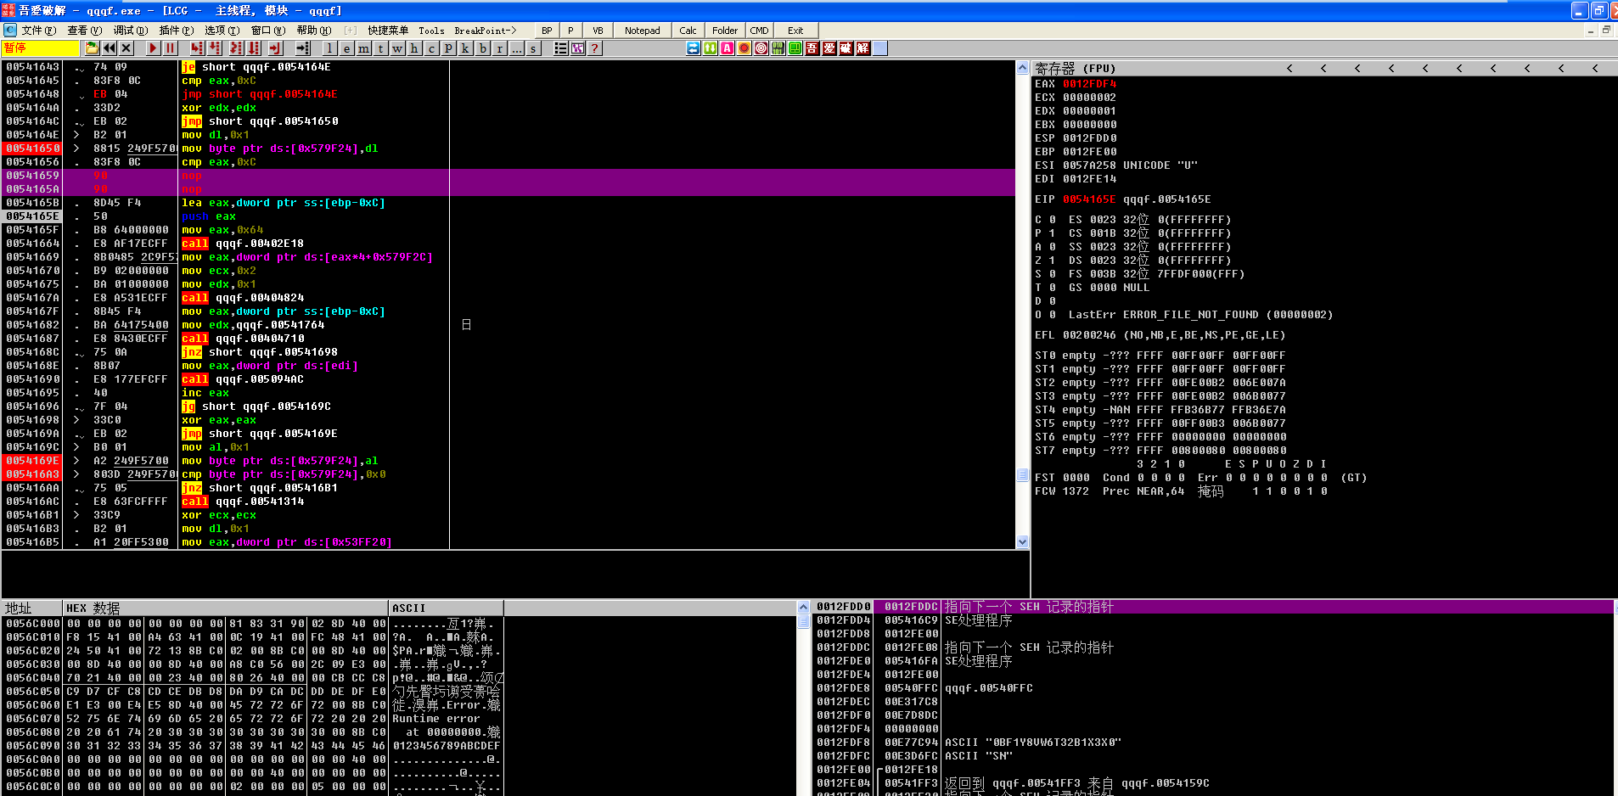Show the CPU window with the 'c' button
This screenshot has height=796, width=1618.
(x=431, y=48)
